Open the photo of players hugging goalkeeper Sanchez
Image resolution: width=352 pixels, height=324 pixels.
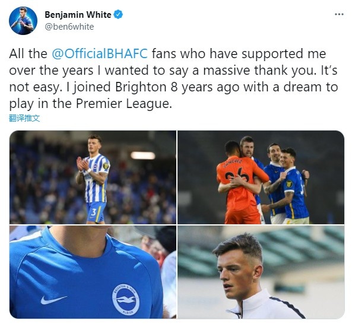[x=261, y=177]
